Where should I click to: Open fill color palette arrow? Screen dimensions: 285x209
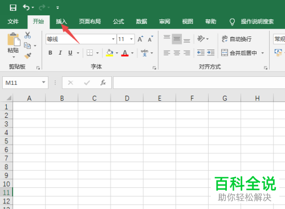coord(117,53)
